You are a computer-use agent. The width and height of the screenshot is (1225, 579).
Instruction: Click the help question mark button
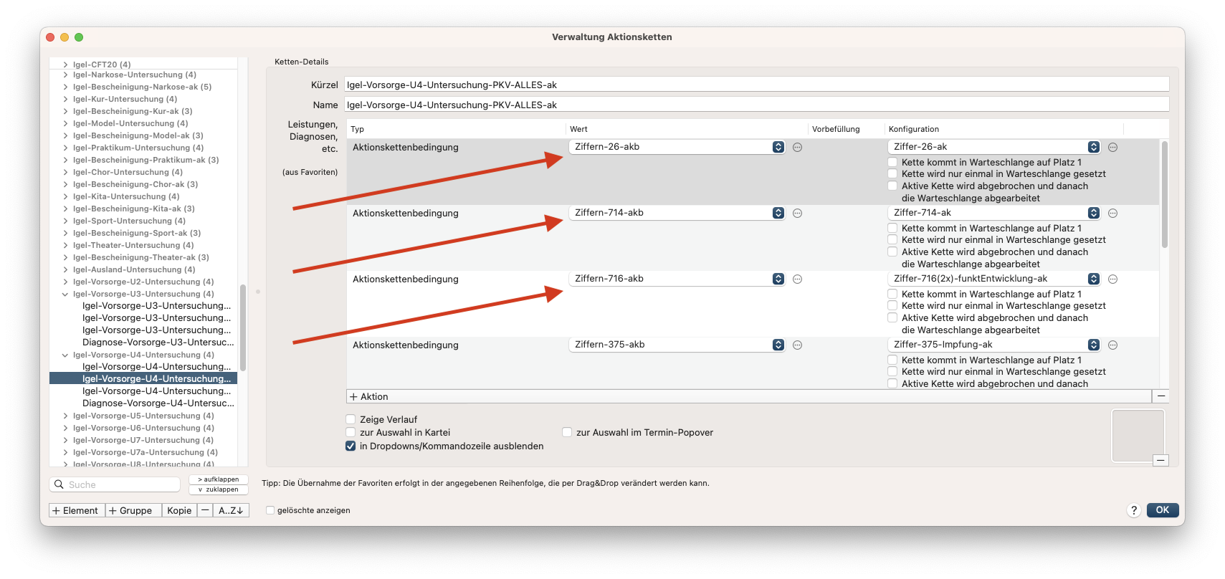pos(1133,510)
